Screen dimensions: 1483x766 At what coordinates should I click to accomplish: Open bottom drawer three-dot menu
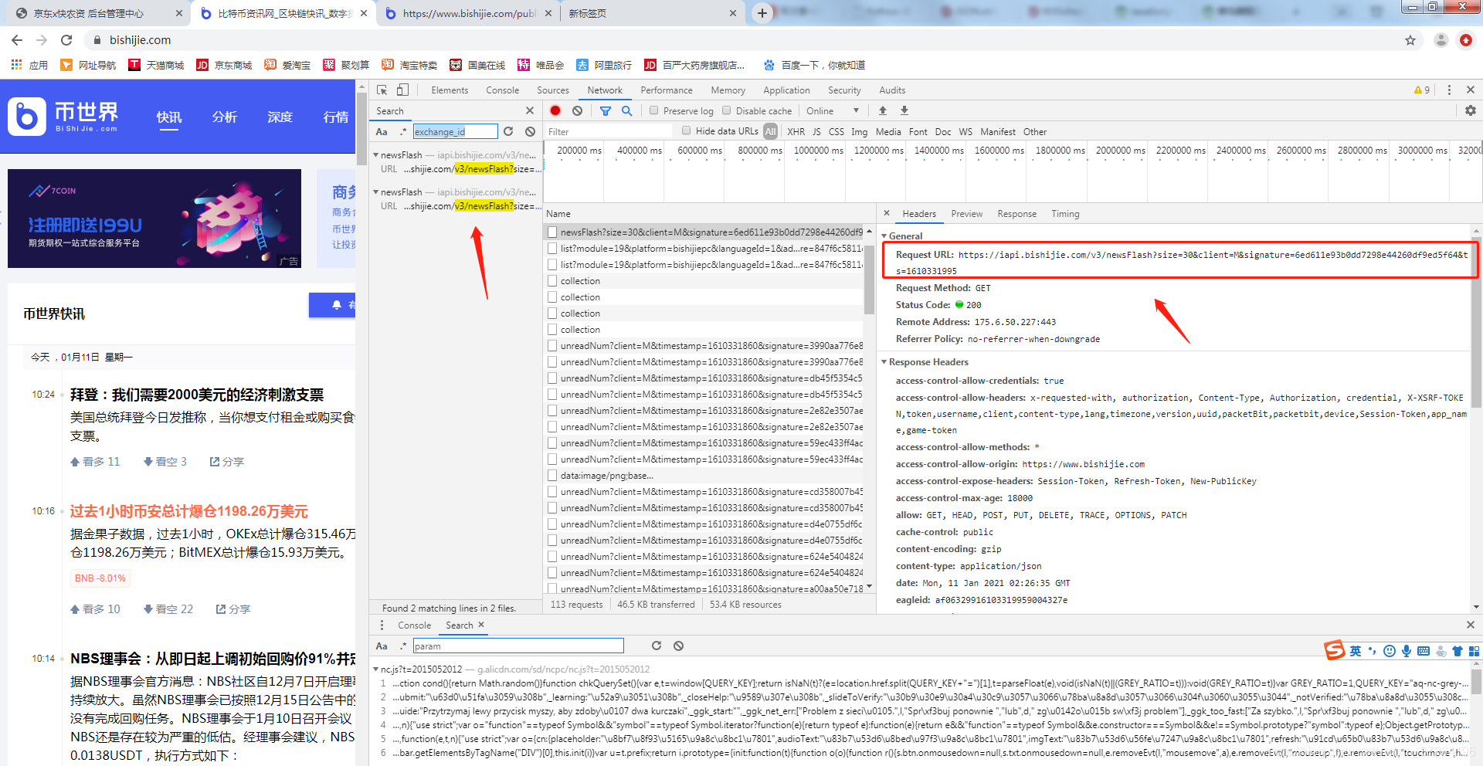[382, 625]
